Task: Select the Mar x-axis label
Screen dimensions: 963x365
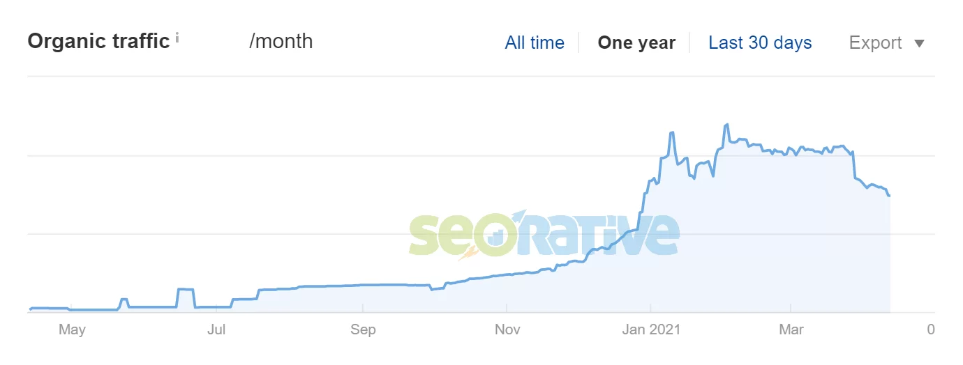Action: pyautogui.click(x=791, y=329)
